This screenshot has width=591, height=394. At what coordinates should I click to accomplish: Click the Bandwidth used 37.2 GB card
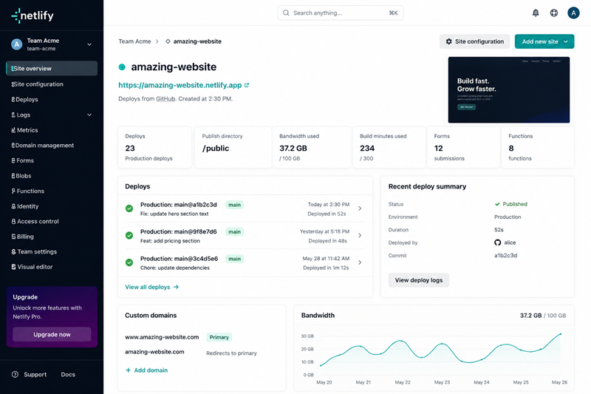311,147
